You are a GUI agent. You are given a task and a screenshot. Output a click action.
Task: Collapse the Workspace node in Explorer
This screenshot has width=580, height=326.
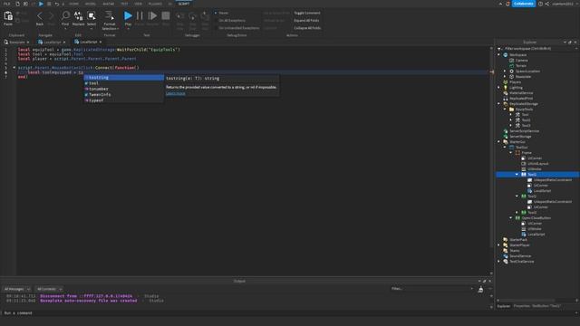[x=499, y=54]
